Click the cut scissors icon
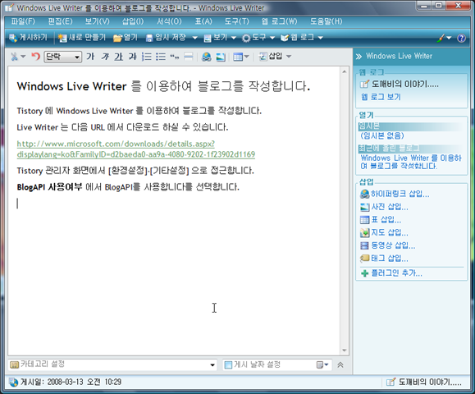The image size is (475, 394). (x=14, y=57)
